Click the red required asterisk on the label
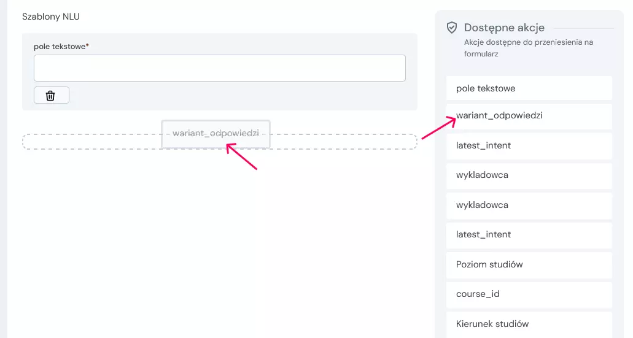Screen dimensions: 633x338 [88, 46]
